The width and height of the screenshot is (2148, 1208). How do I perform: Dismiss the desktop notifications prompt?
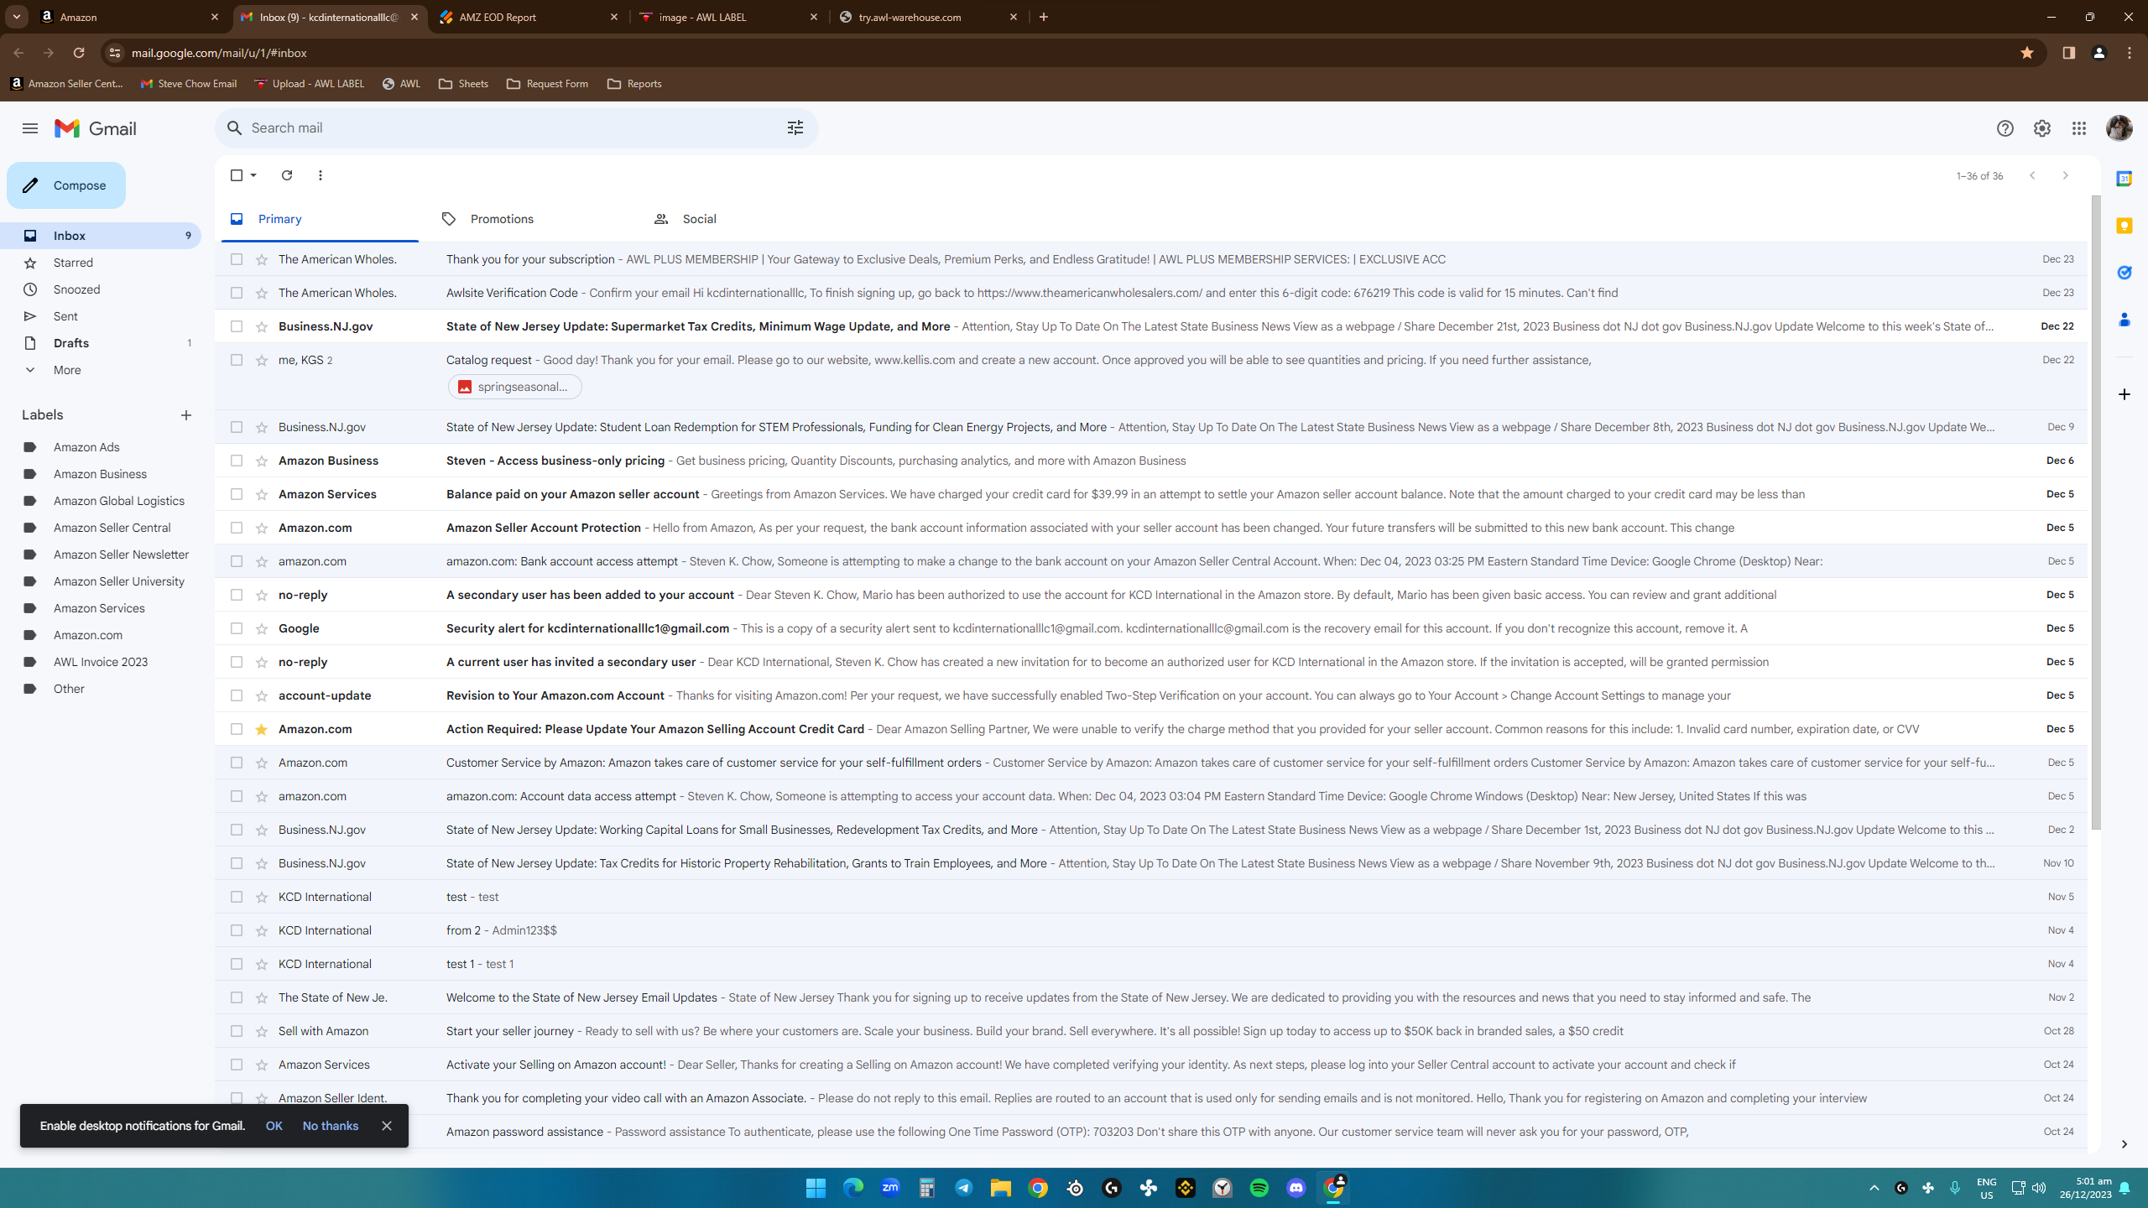(386, 1126)
